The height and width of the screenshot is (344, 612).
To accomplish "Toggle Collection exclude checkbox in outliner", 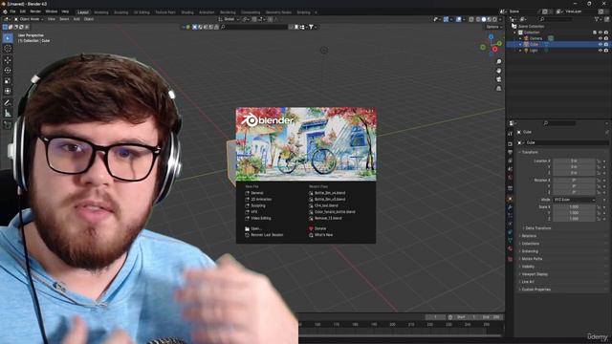I will 595,32.
